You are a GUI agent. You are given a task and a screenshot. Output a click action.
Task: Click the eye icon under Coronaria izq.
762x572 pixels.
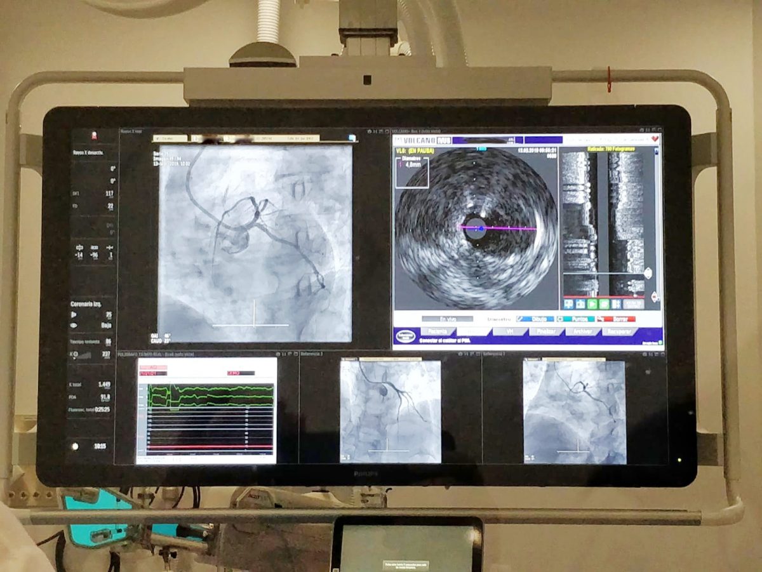coord(74,325)
